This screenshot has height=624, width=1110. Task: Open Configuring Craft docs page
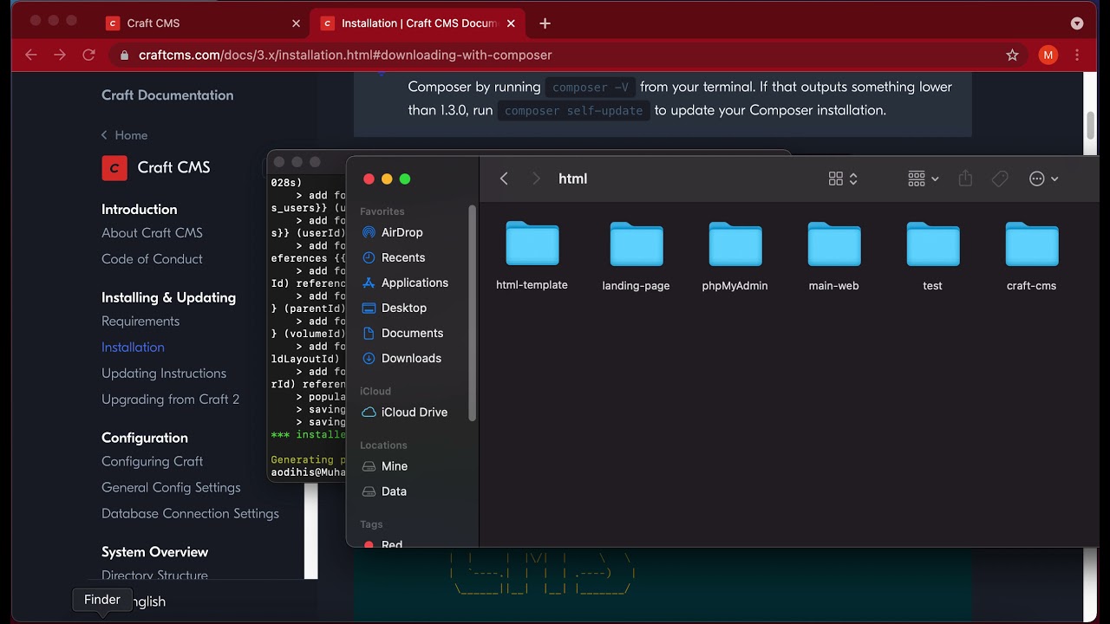(152, 461)
